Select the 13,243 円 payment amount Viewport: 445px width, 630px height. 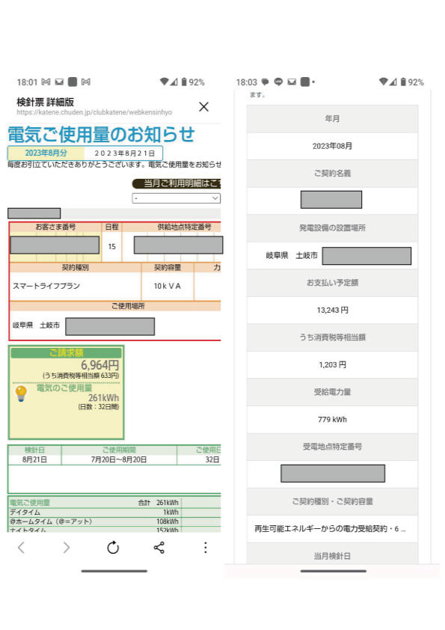(x=332, y=311)
